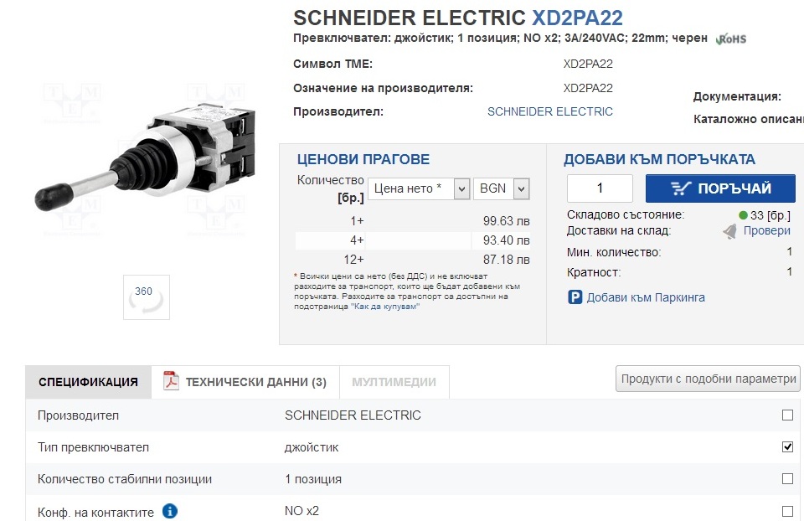This screenshot has height=521, width=804.
Task: Click the parking P icon
Action: (575, 297)
